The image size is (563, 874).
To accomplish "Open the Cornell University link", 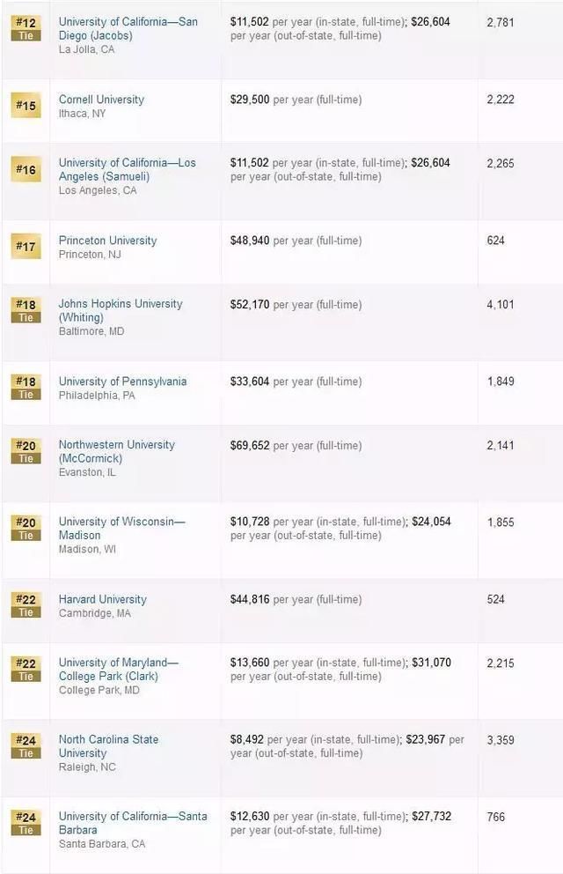I will coord(101,100).
